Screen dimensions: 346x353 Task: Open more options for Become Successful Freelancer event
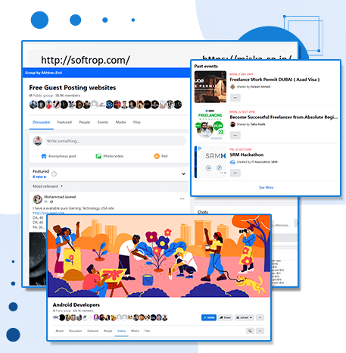pyautogui.click(x=235, y=135)
